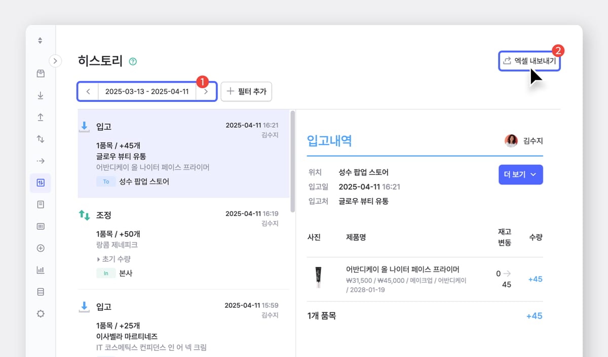Open the add-item plus circle sidebar icon
The height and width of the screenshot is (357, 608).
pyautogui.click(x=40, y=248)
